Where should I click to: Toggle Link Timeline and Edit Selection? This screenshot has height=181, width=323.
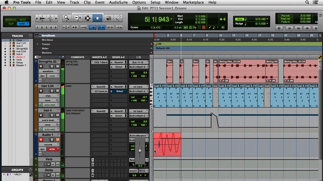point(101,27)
